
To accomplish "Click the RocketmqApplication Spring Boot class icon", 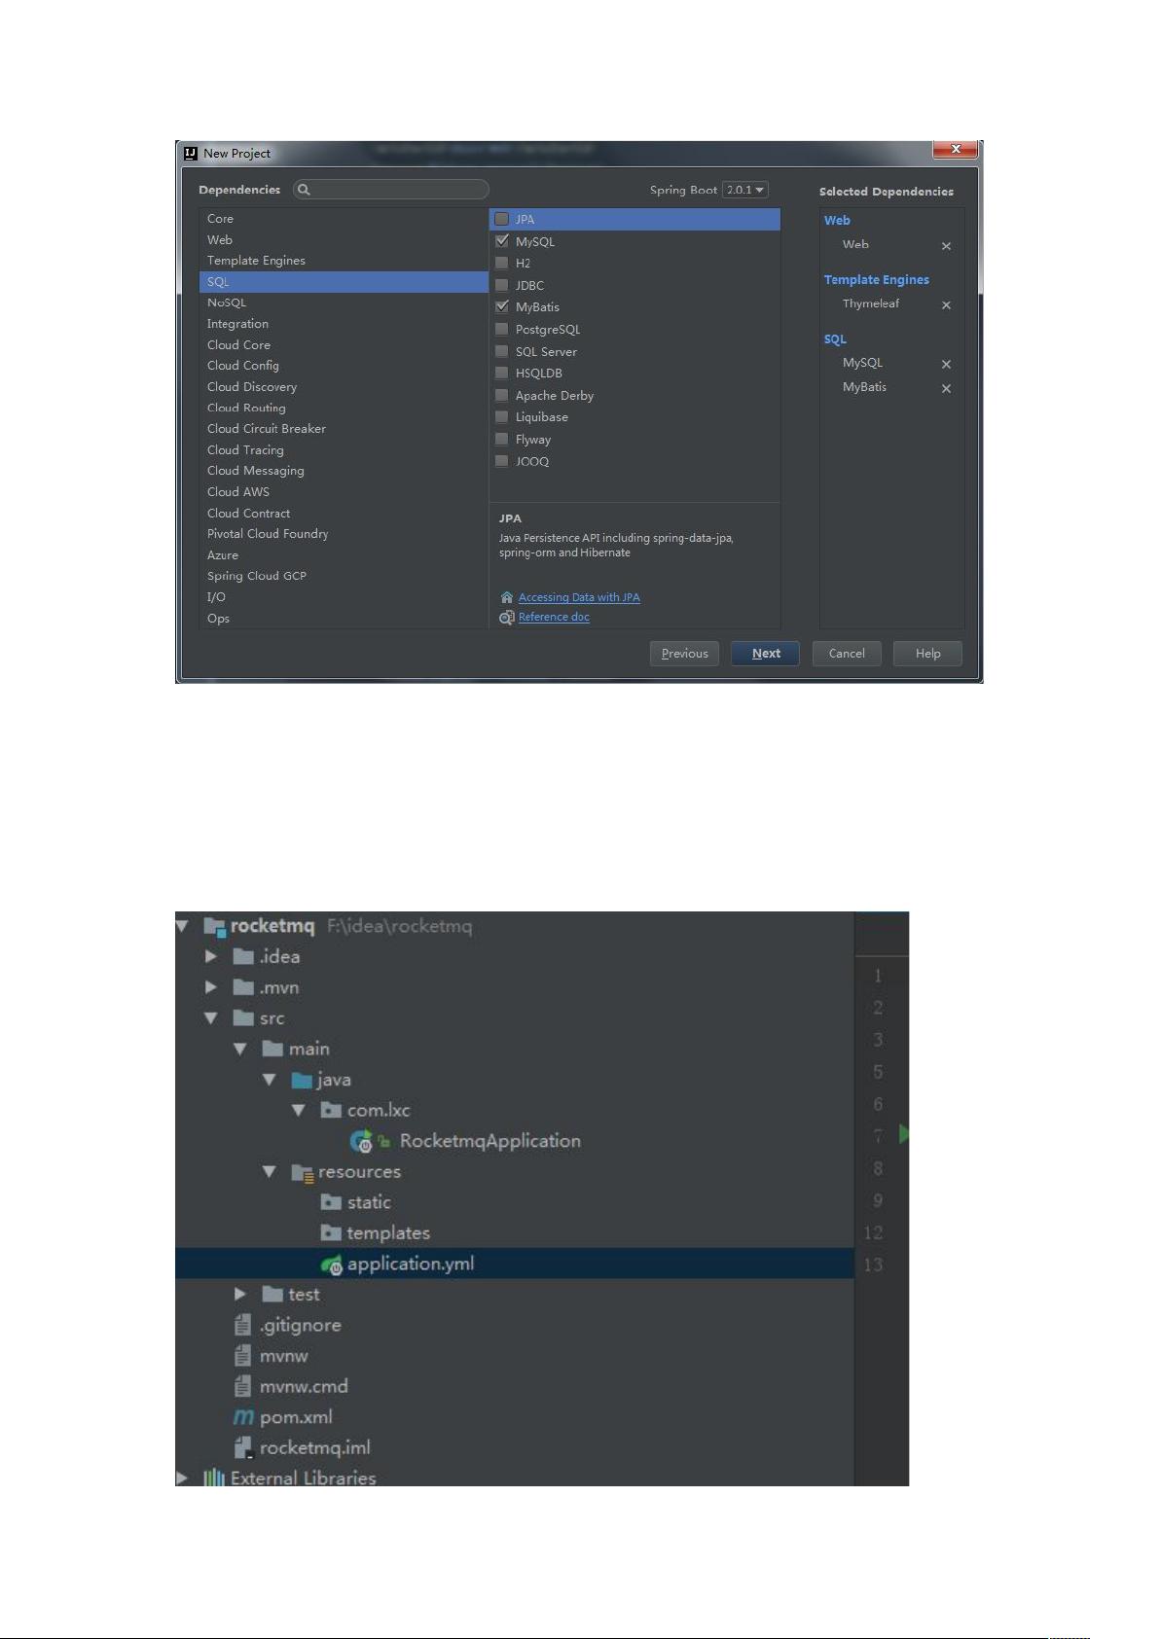I will 361,1141.
